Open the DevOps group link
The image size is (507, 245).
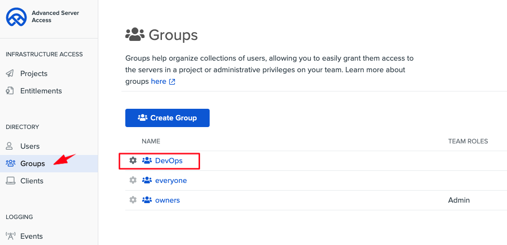[169, 161]
